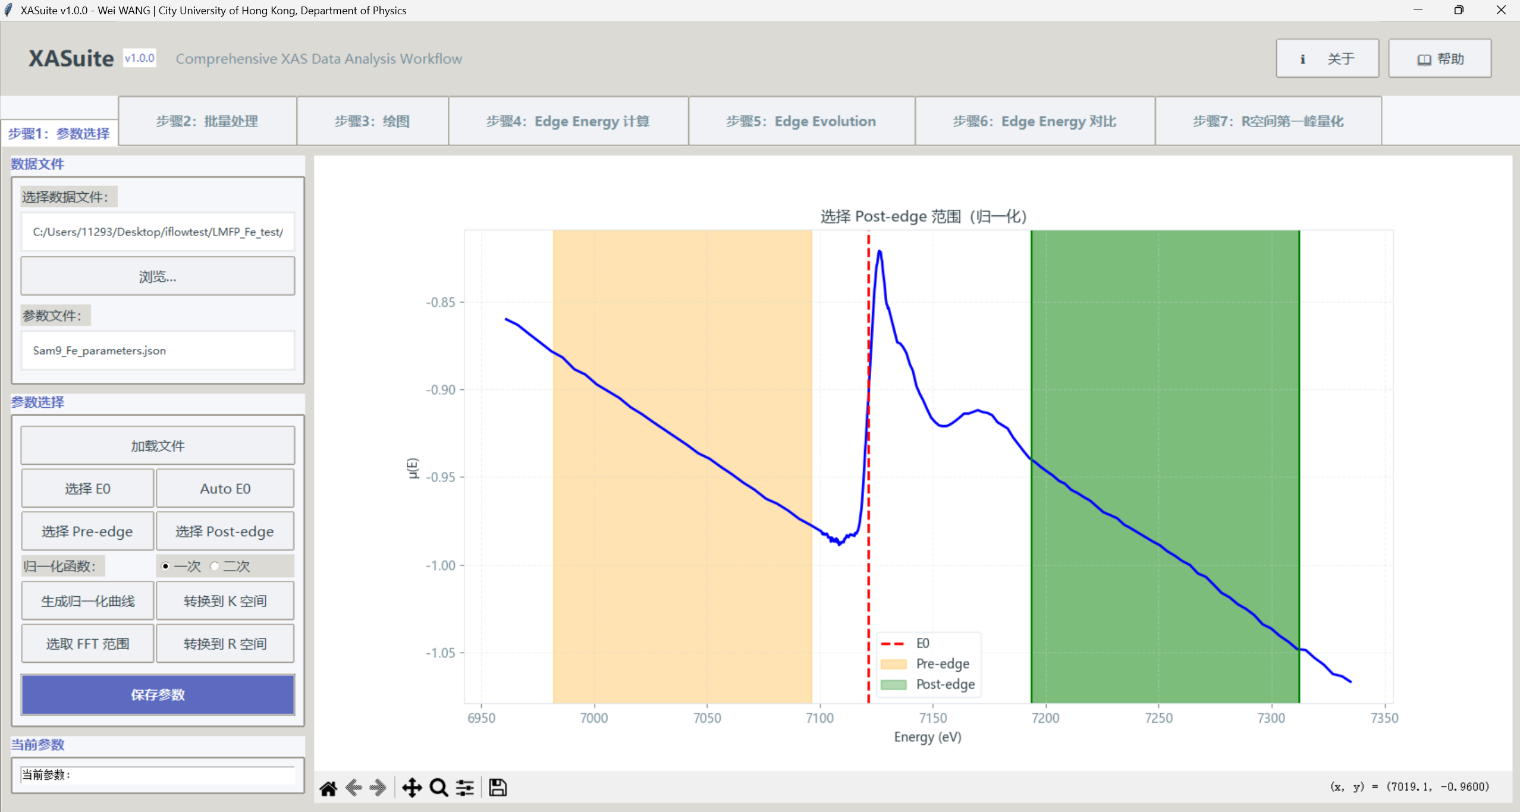Select the 一次 normalization radio option
1520x812 pixels.
coord(166,566)
